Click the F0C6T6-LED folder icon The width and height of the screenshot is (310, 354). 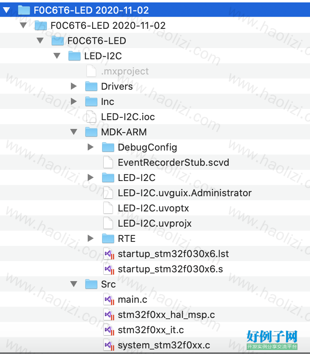tap(58, 40)
